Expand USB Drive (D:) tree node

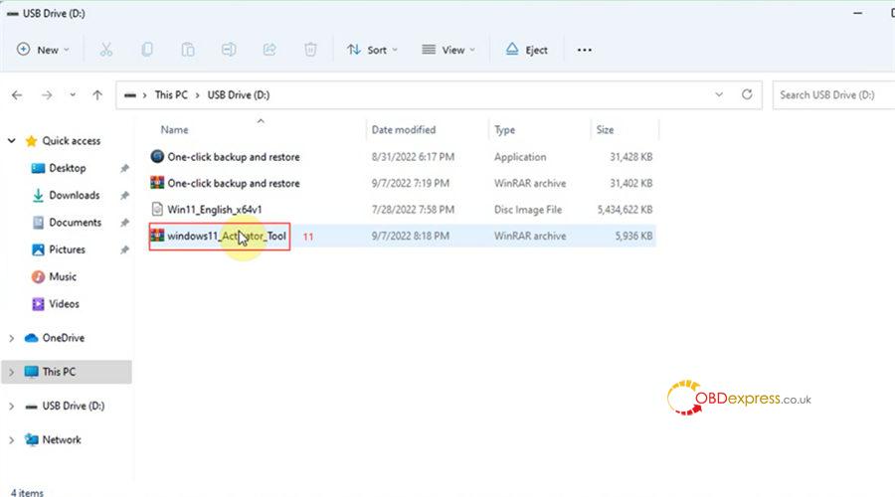[11, 406]
